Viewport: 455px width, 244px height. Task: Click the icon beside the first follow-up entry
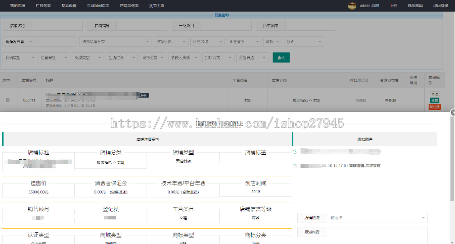(x=295, y=151)
